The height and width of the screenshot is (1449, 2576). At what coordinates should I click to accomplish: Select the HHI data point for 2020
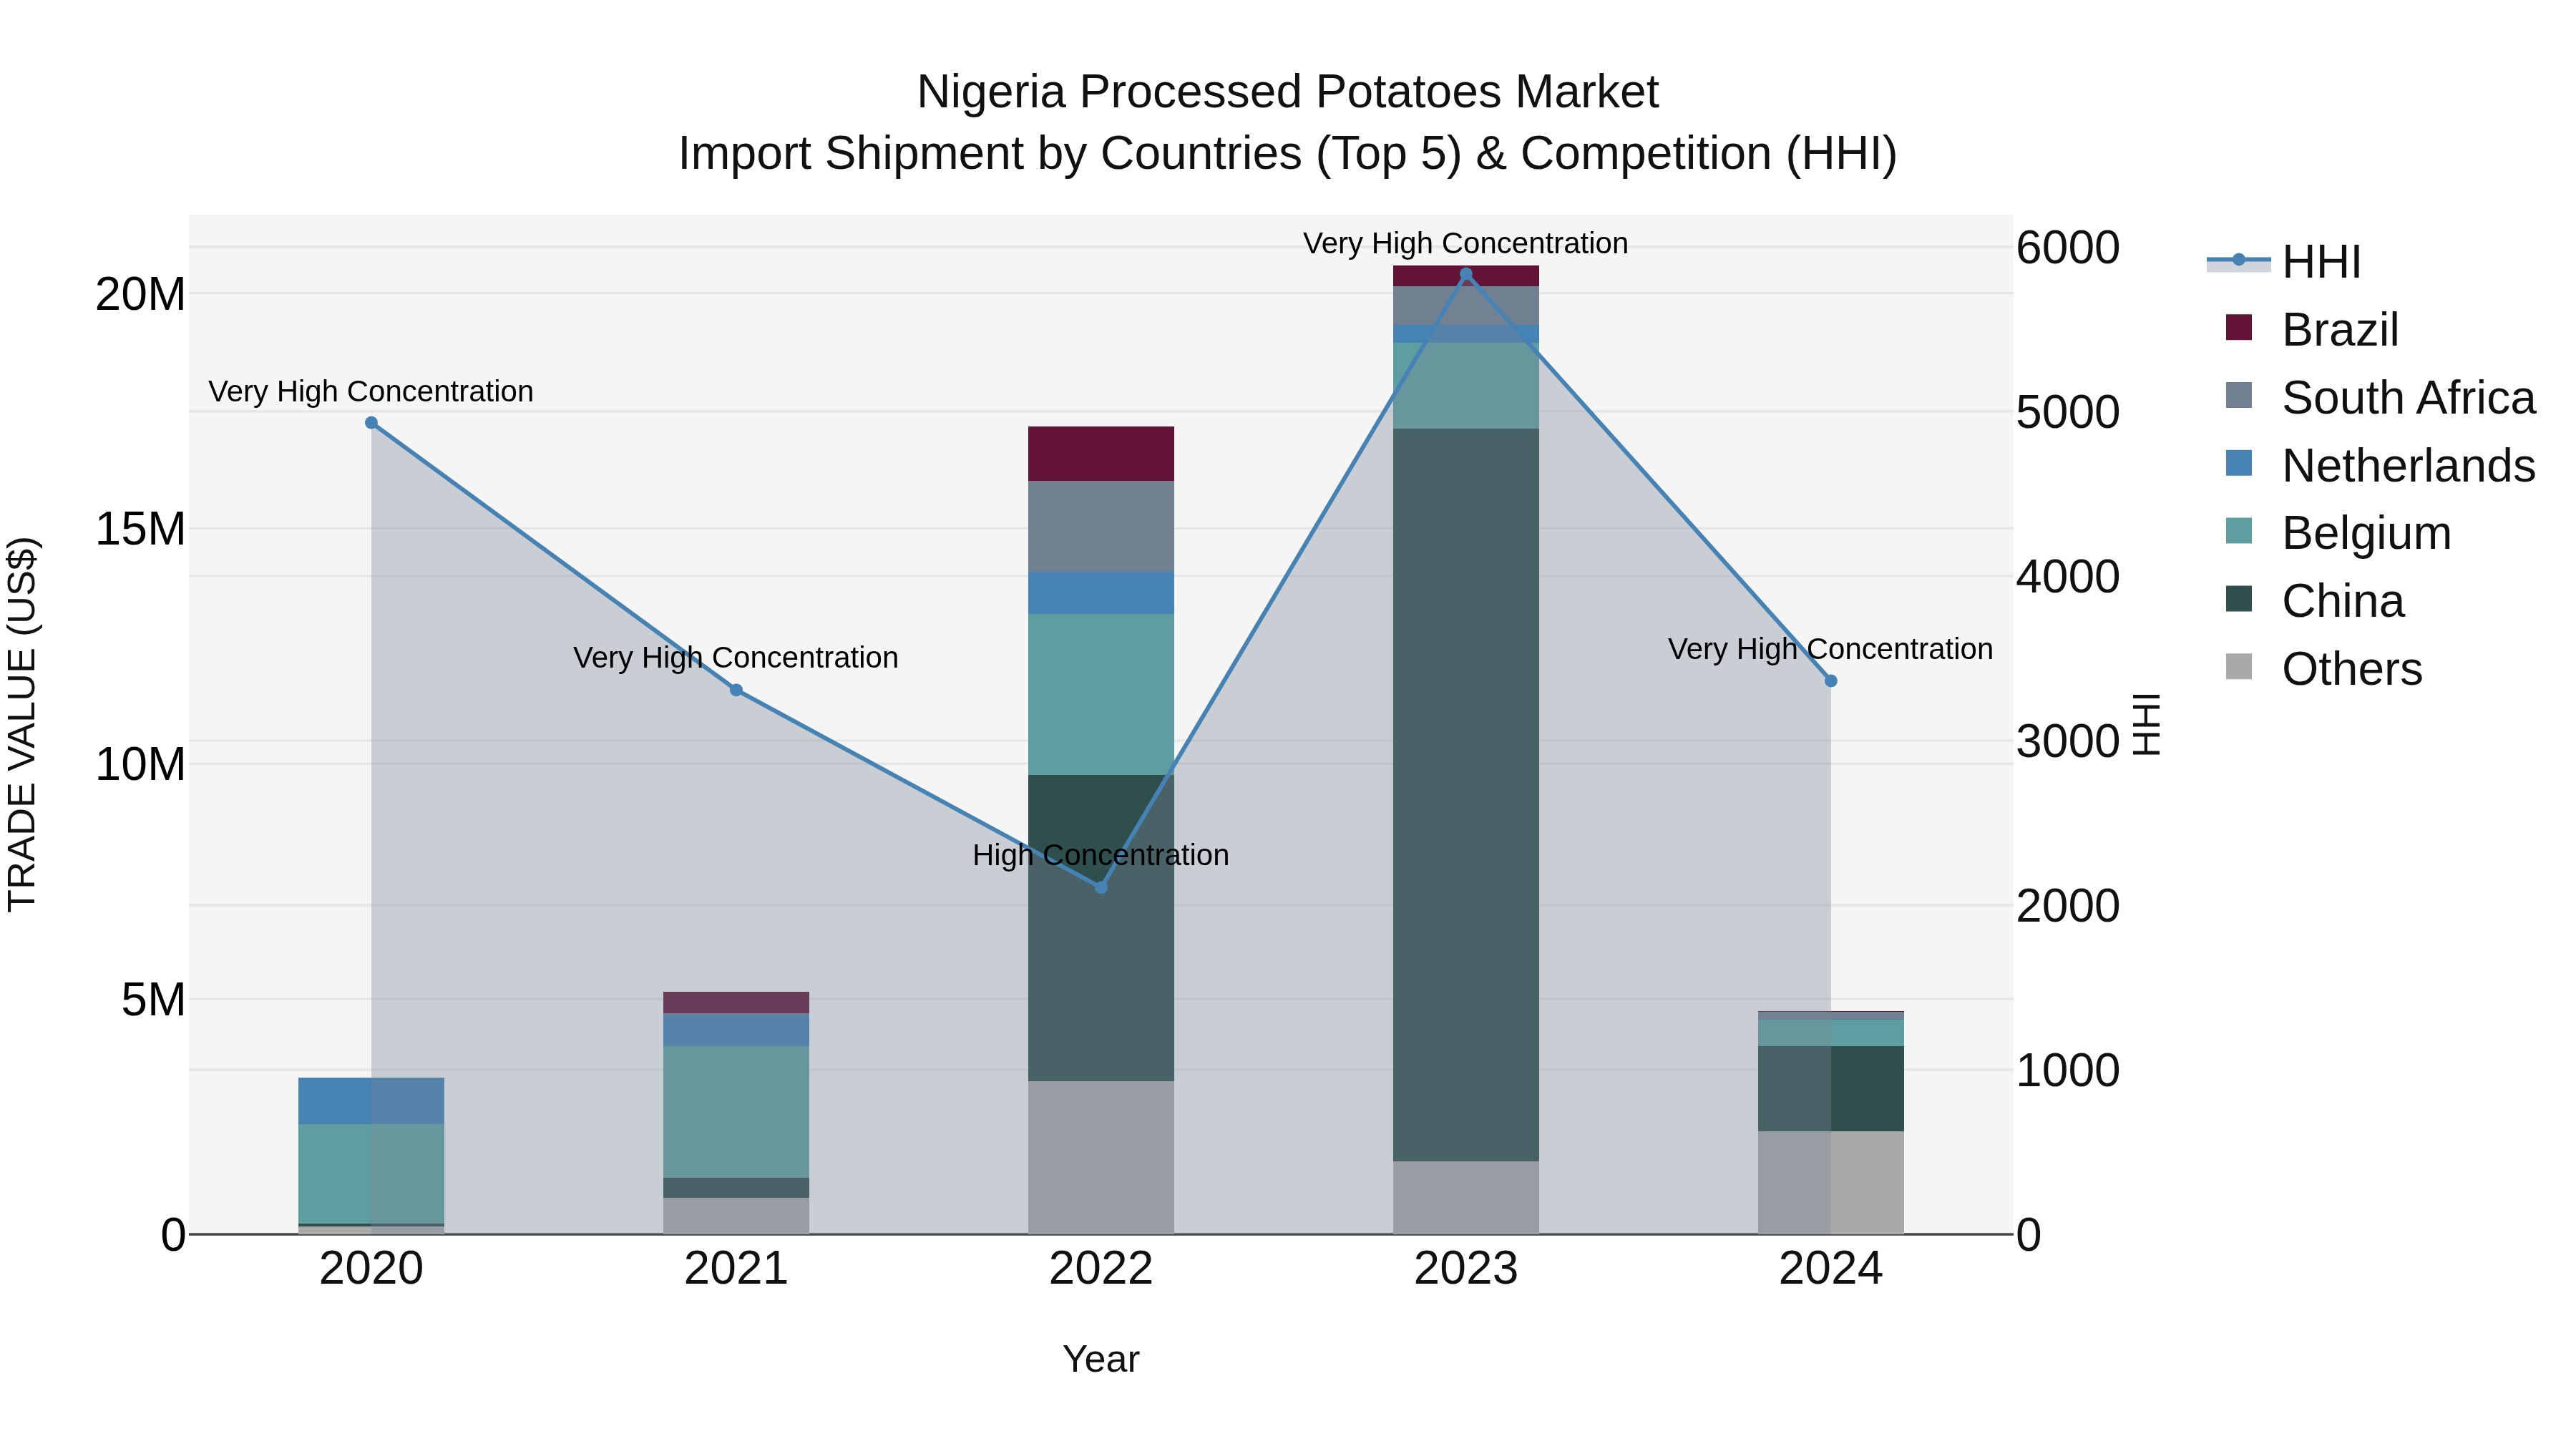tap(371, 423)
